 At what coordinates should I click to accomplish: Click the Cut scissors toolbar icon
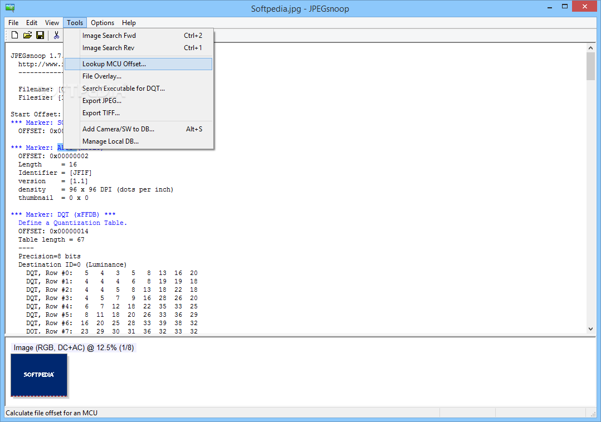56,35
